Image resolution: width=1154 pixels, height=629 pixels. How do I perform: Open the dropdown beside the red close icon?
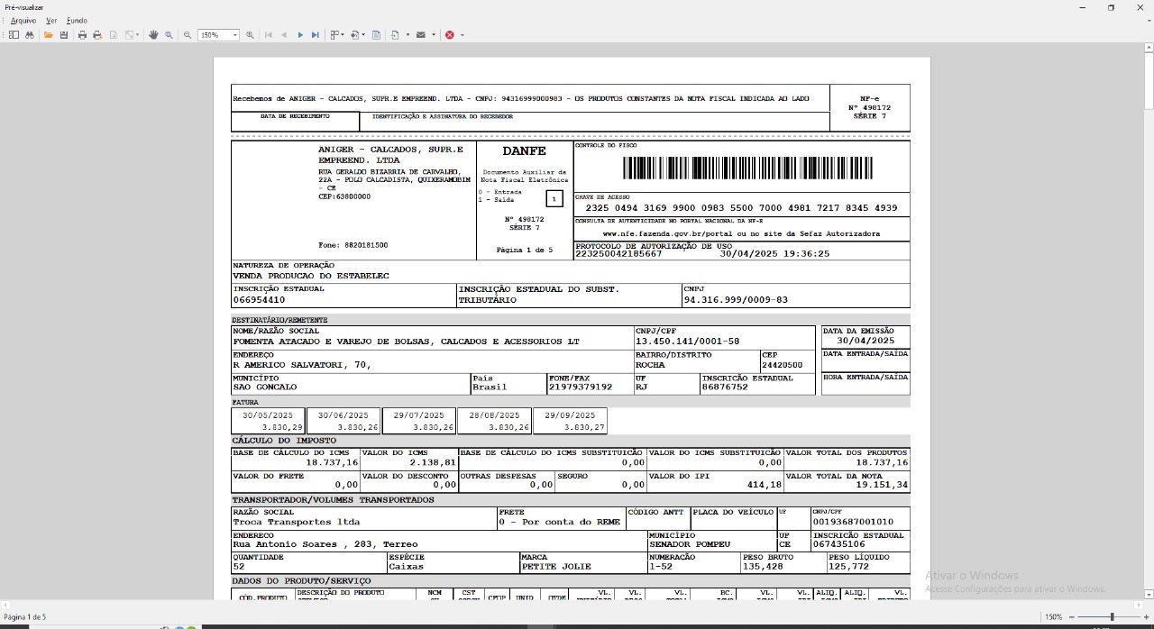[x=463, y=35]
